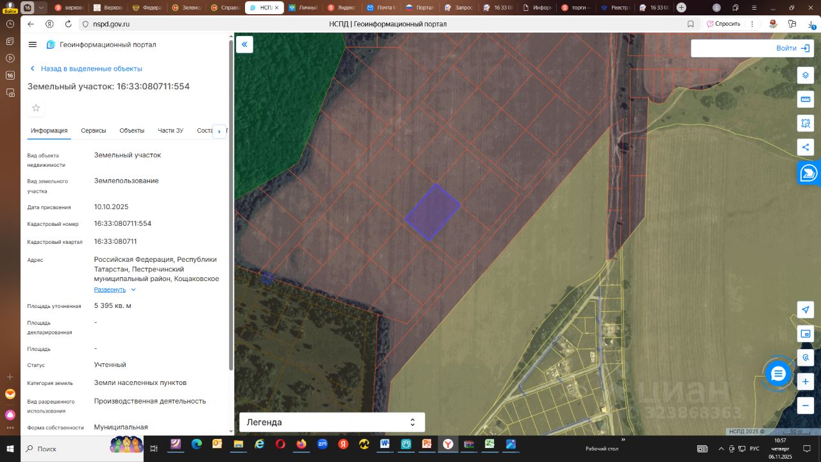Click the Геоинформационный портал logo
821x462 pixels.
pos(101,45)
